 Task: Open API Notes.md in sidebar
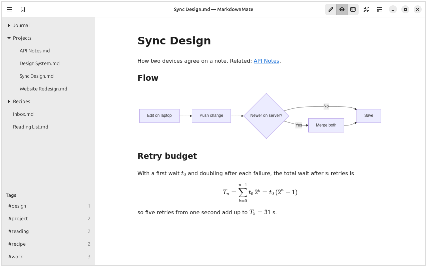pyautogui.click(x=48, y=51)
